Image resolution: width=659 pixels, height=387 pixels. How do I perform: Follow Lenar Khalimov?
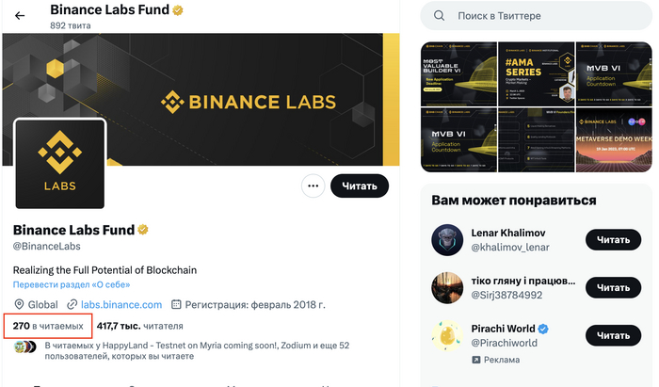612,240
